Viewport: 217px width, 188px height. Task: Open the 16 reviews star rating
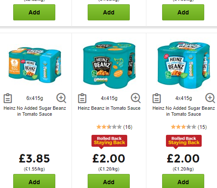(114, 127)
